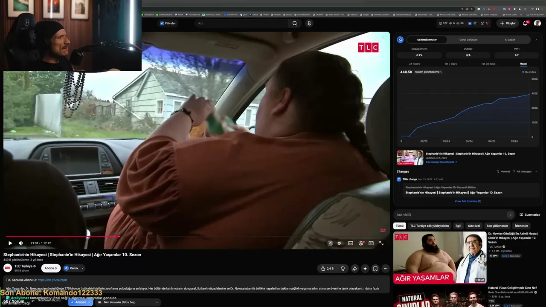
Task: Click the YouTube search field
Action: [241, 23]
